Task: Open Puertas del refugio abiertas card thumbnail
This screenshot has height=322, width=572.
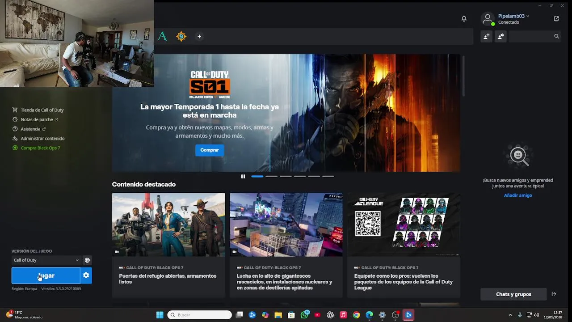Action: click(168, 225)
